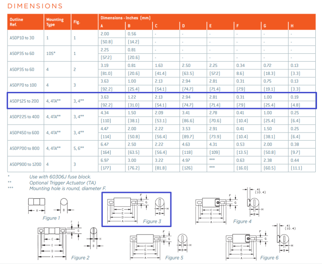This screenshot has height=264, width=322.
Task: Click the Figure 4 fuse outline drawing
Action: point(230,206)
